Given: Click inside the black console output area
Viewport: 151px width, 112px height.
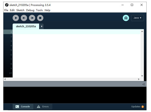Looking at the screenshot, I should pos(75,95).
